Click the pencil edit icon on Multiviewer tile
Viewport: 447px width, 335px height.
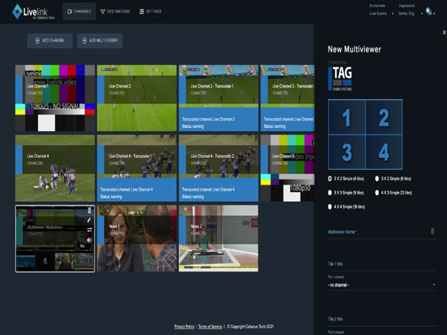point(89,220)
